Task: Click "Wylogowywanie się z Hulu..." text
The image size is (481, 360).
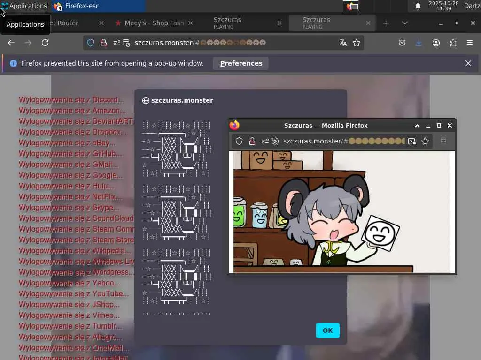Action: click(66, 186)
